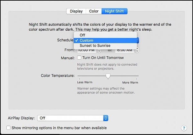The width and height of the screenshot is (193, 135).
Task: Click the Less Warm end of slider
Action: click(78, 76)
